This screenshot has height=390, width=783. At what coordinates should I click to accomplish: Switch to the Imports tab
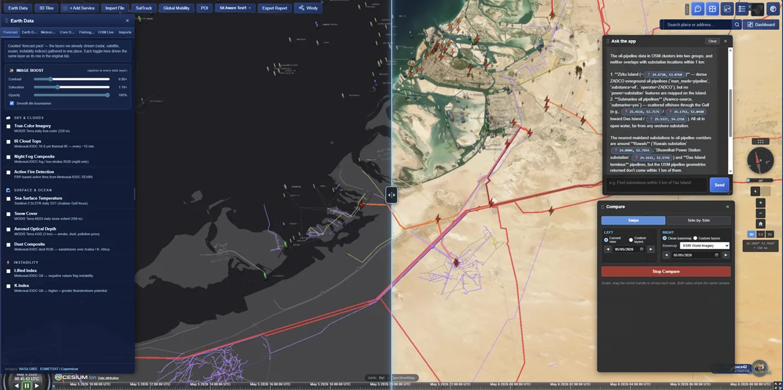click(125, 32)
